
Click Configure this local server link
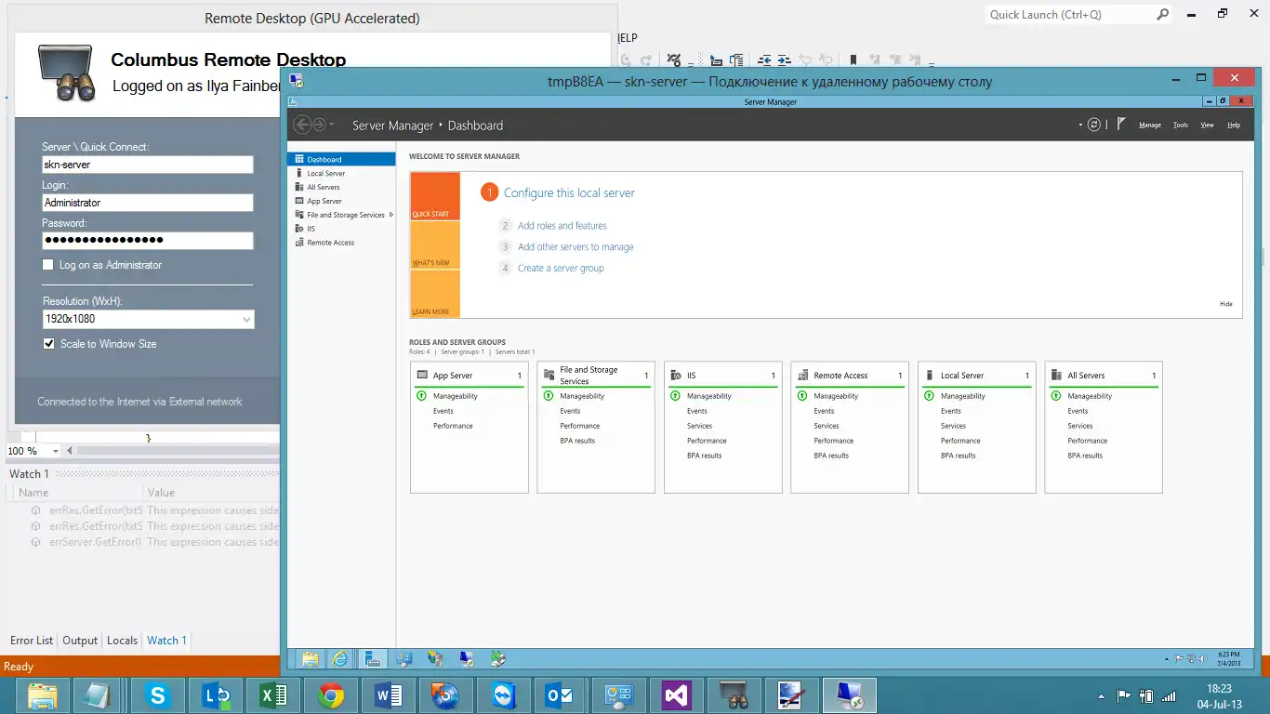569,192
